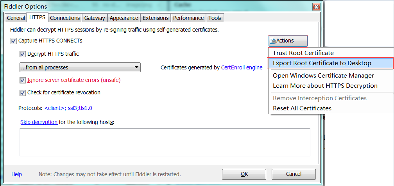Viewport: 394px width, 186px height.
Task: Switch to the Performance tab
Action: click(188, 18)
